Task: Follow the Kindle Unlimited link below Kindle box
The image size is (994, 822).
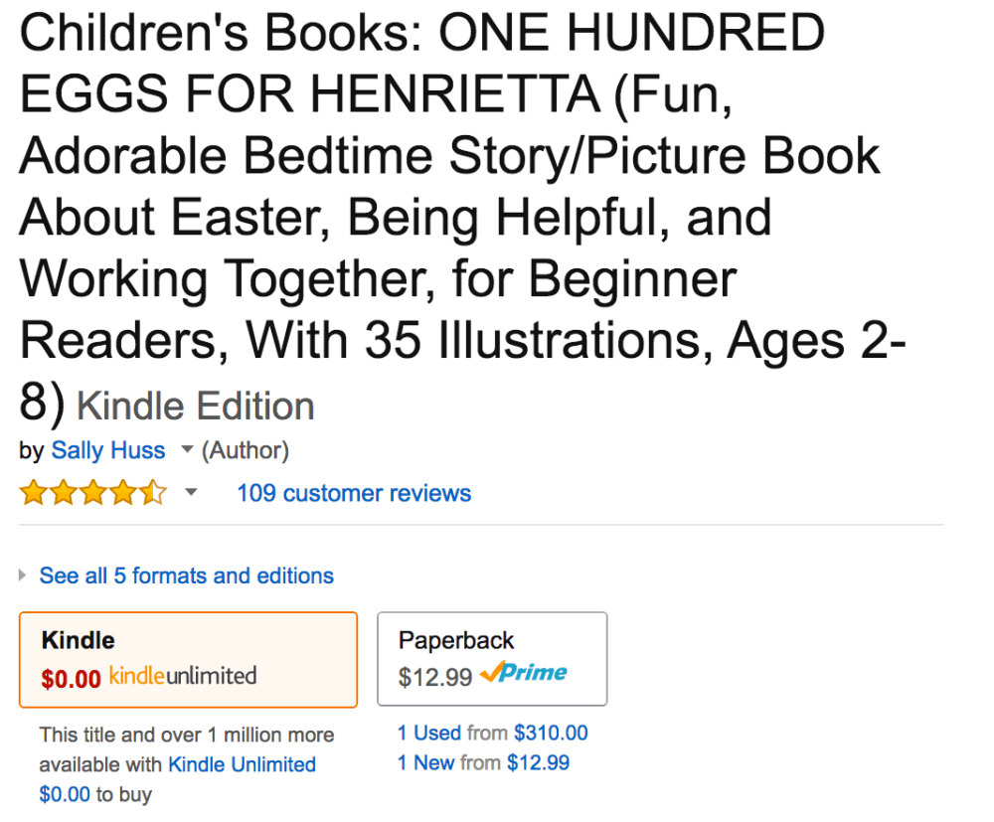Action: coord(242,764)
